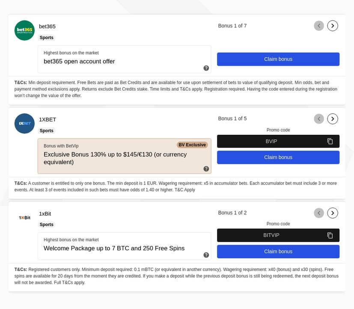Click the BITVIP promo code field
354x309 pixels.
click(278, 235)
